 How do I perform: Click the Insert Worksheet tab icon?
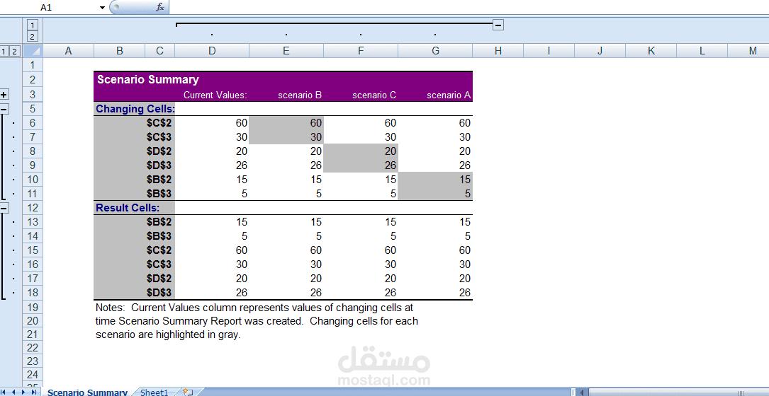point(188,392)
